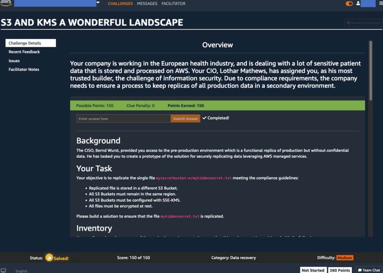Click the Restart Challenge button
Viewport: 383px width, 273px height.
point(363,23)
